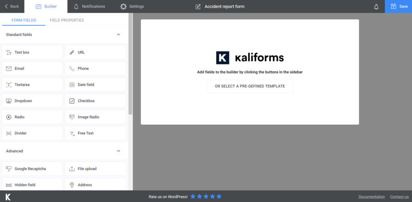Add a Free Text element
The height and width of the screenshot is (202, 412).
[95, 133]
